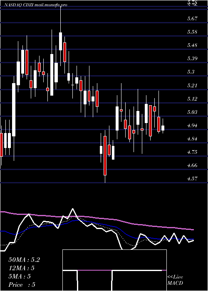Screen dimensions: 208x291
Task: Select the 5.67 price axis label
Action: tap(192, 19)
